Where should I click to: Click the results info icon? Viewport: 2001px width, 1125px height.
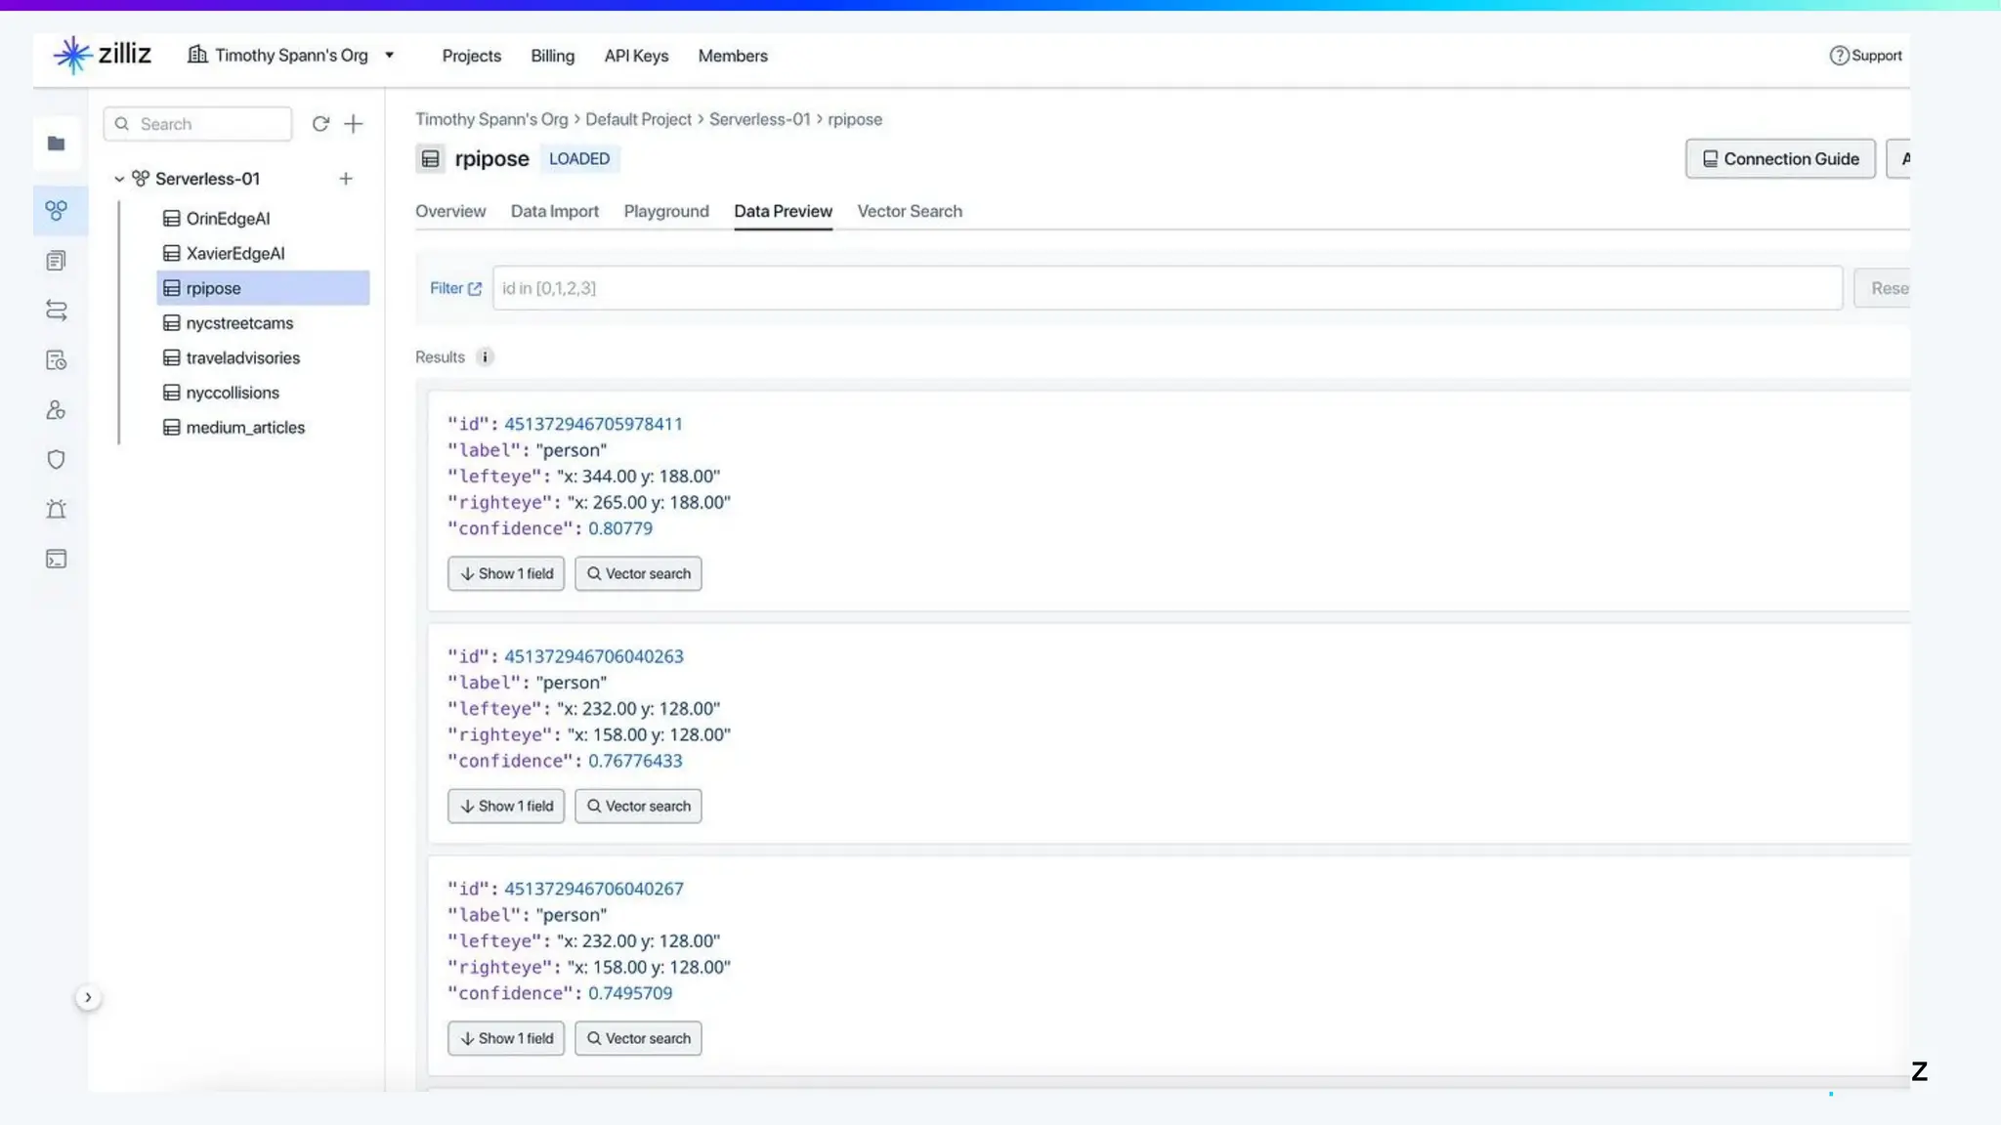[485, 357]
